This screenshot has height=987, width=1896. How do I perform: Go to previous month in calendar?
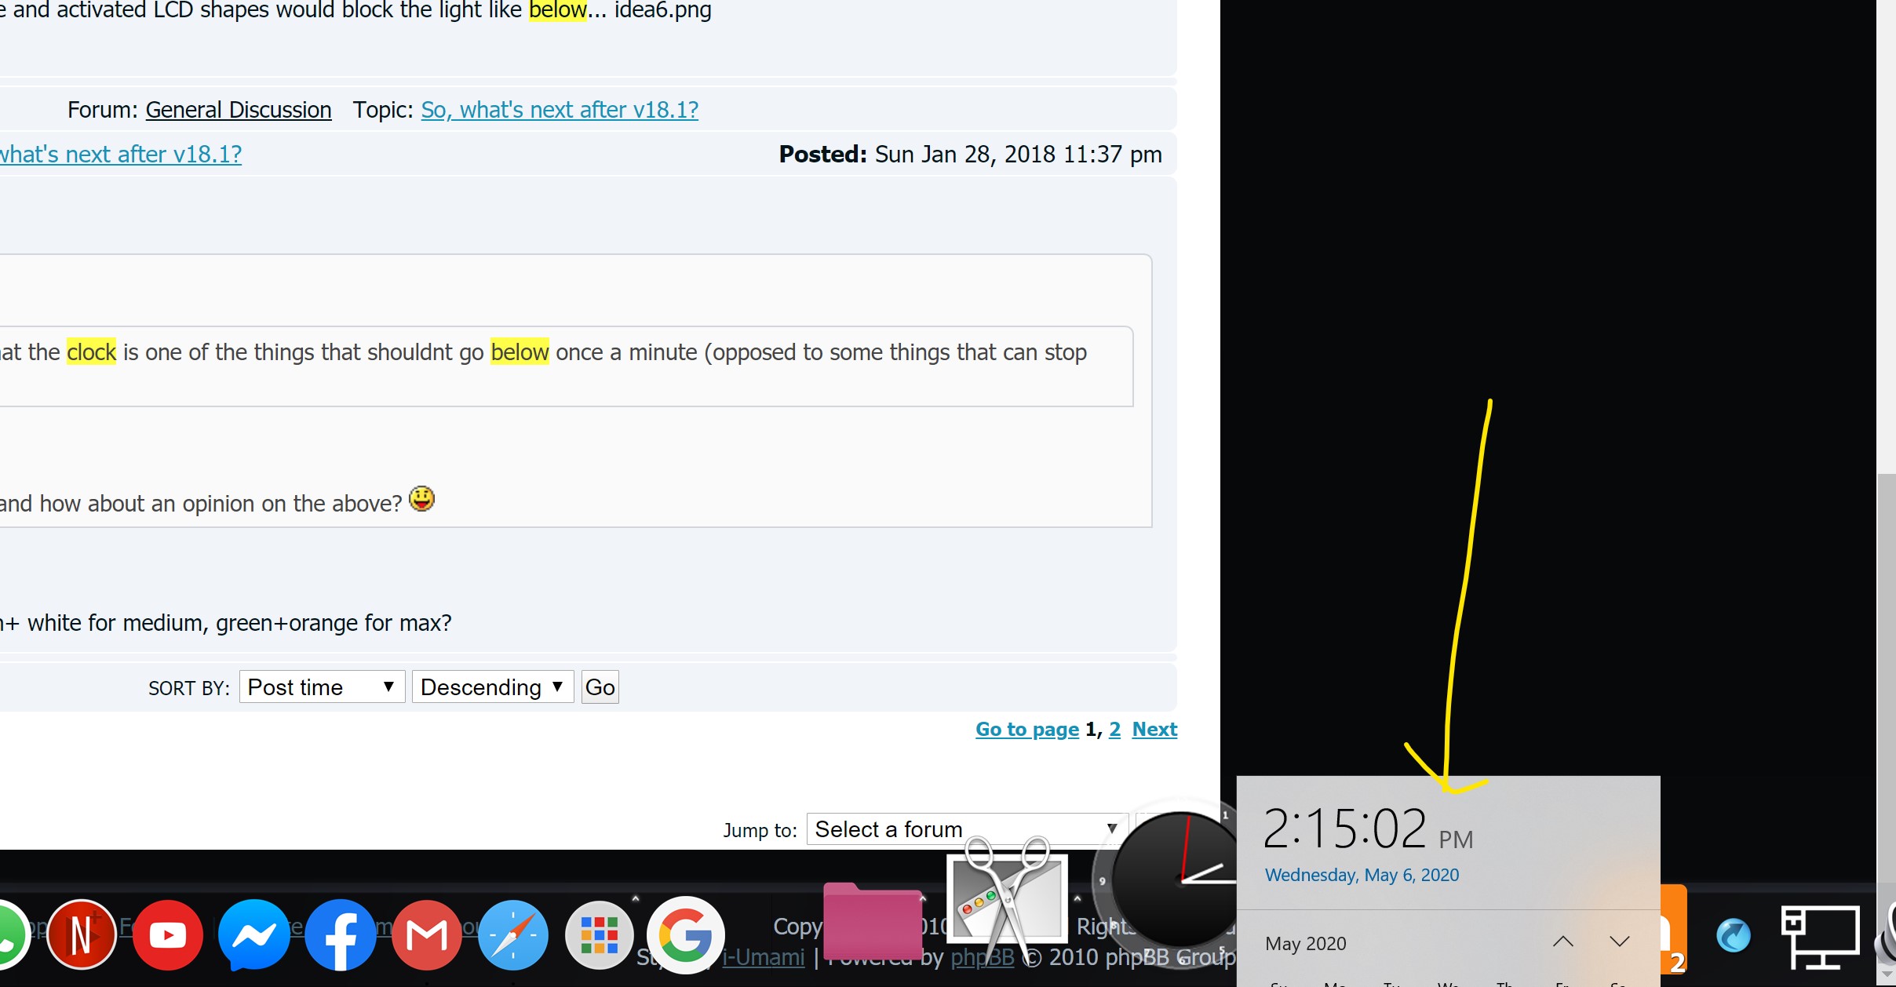click(1562, 941)
